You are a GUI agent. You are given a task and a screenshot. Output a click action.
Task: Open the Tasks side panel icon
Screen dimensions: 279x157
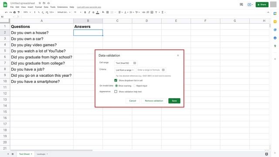[275, 30]
